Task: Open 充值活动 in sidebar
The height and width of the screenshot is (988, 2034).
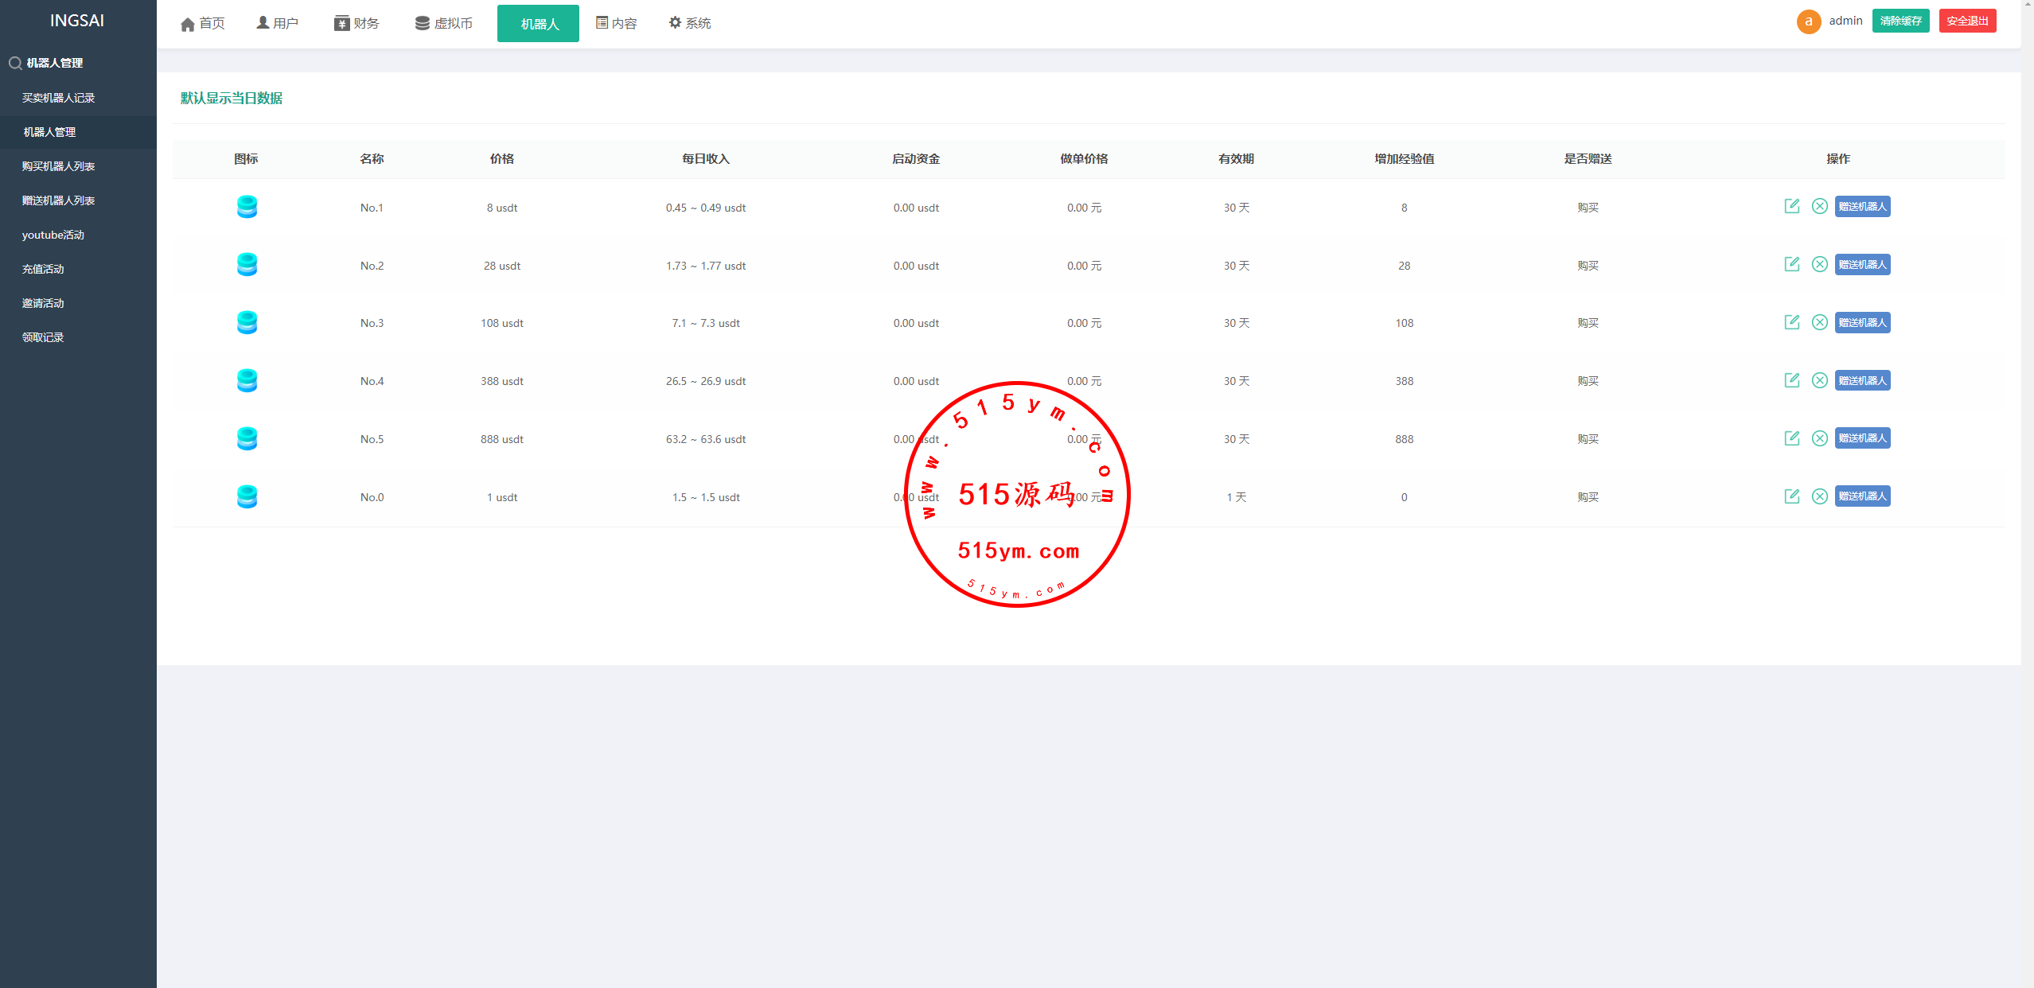Action: [43, 269]
